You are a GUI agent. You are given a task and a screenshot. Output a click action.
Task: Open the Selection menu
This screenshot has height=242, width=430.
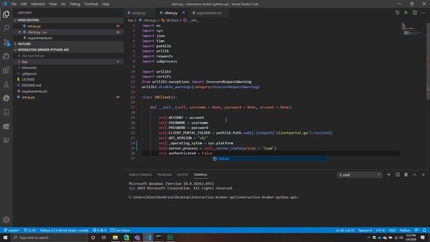(38, 4)
